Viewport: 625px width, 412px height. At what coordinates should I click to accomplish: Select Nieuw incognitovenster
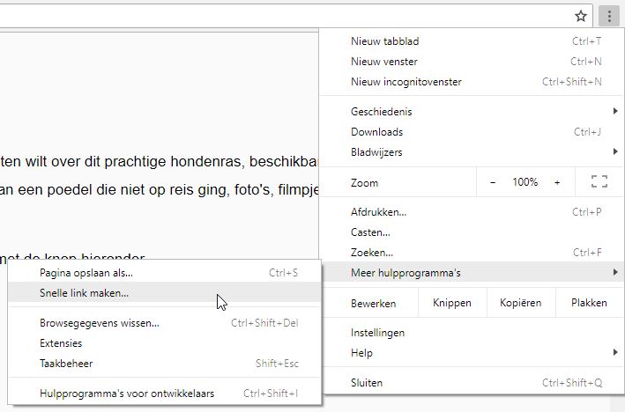point(406,82)
